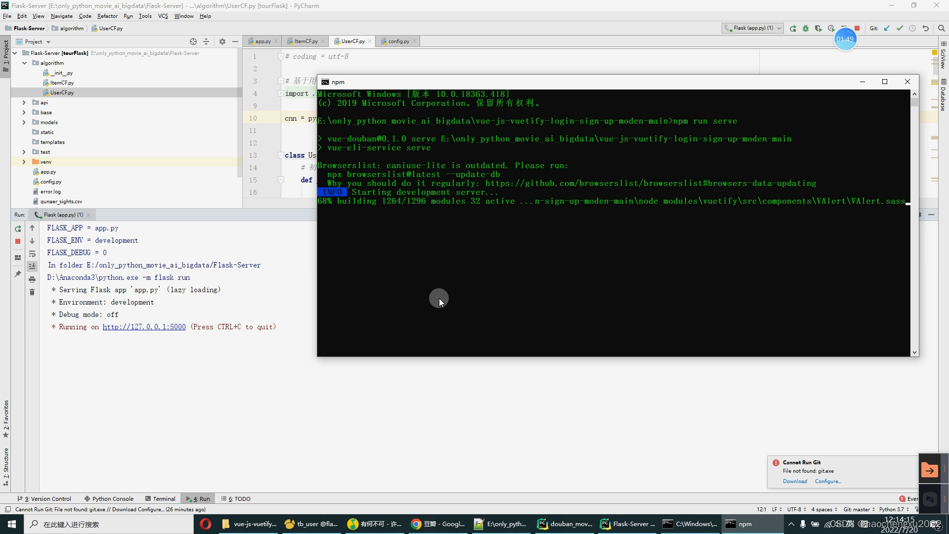Image resolution: width=949 pixels, height=534 pixels.
Task: Click Search Everywhere magnifier icon
Action: point(942,28)
